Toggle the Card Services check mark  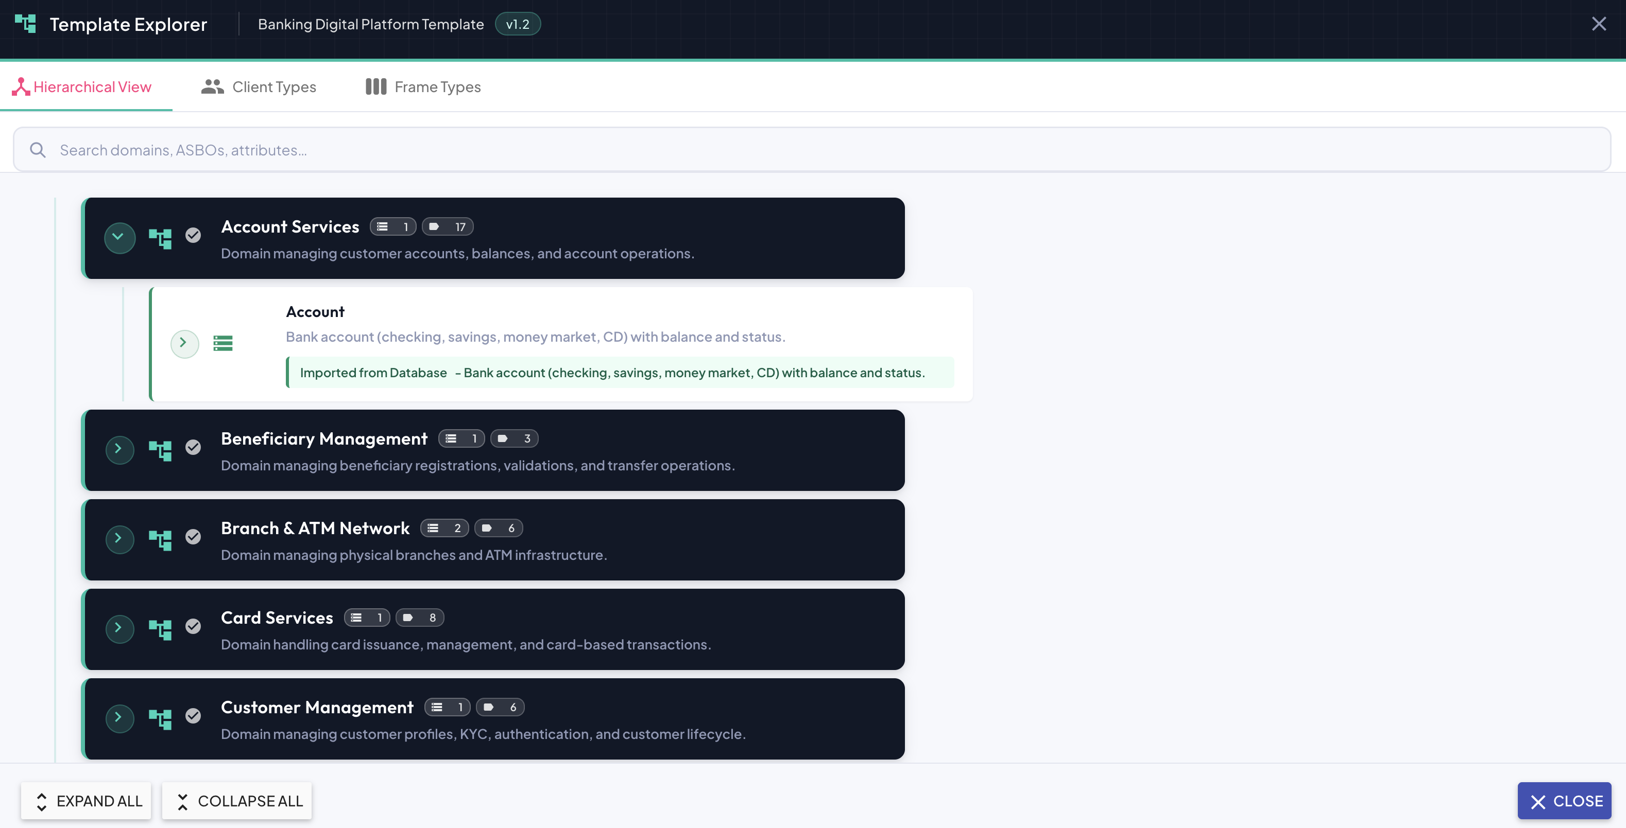point(193,626)
